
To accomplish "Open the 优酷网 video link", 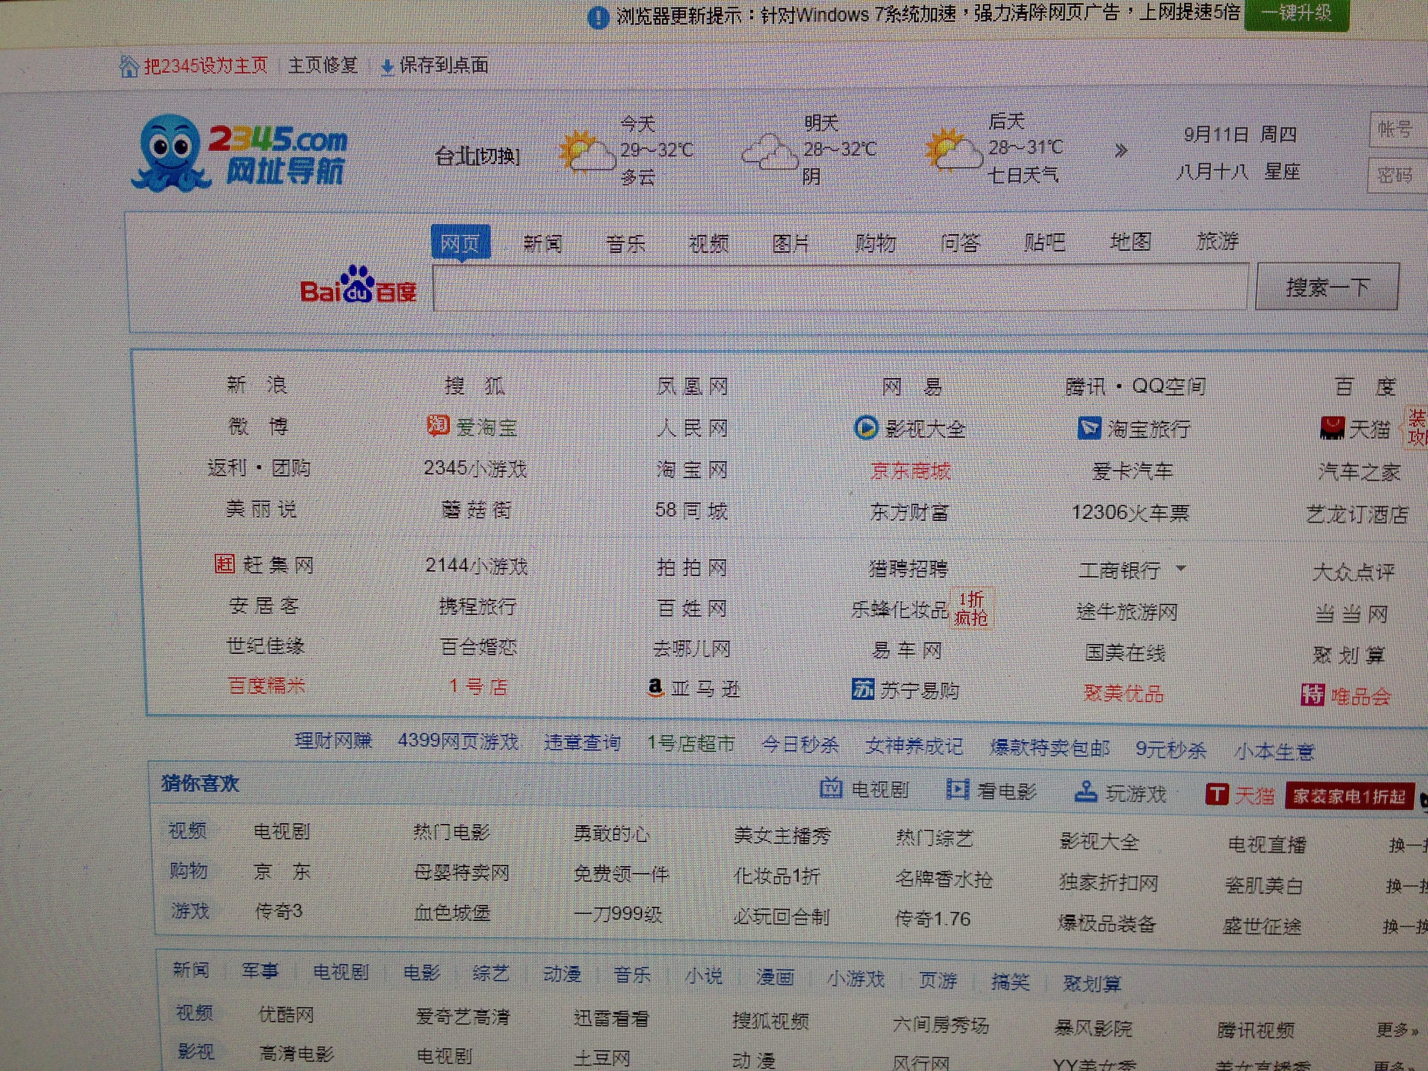I will click(286, 1014).
